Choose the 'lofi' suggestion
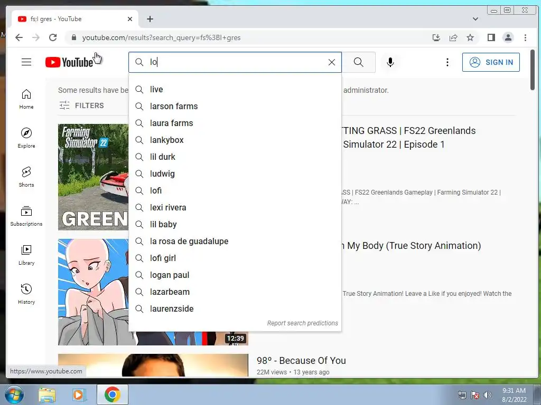The image size is (541, 405). [x=235, y=191]
